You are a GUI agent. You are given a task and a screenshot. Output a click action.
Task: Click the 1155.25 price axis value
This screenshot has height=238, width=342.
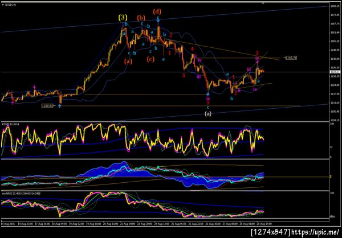334,41
